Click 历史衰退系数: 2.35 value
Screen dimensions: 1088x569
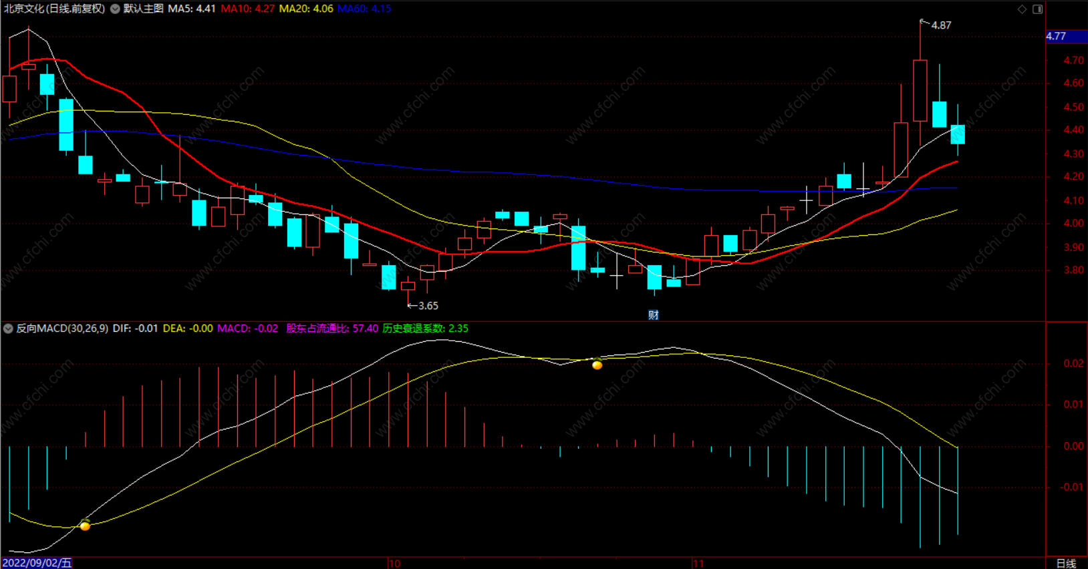tap(425, 329)
